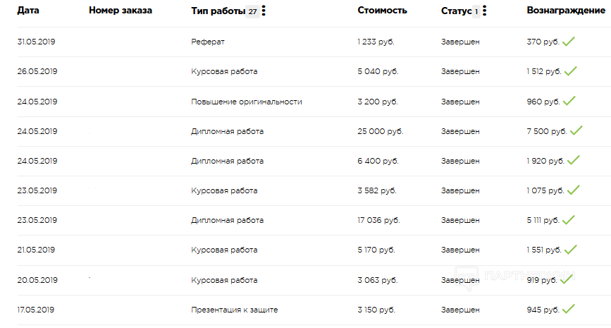
Task: Click the Стоимость column header
Action: [382, 11]
